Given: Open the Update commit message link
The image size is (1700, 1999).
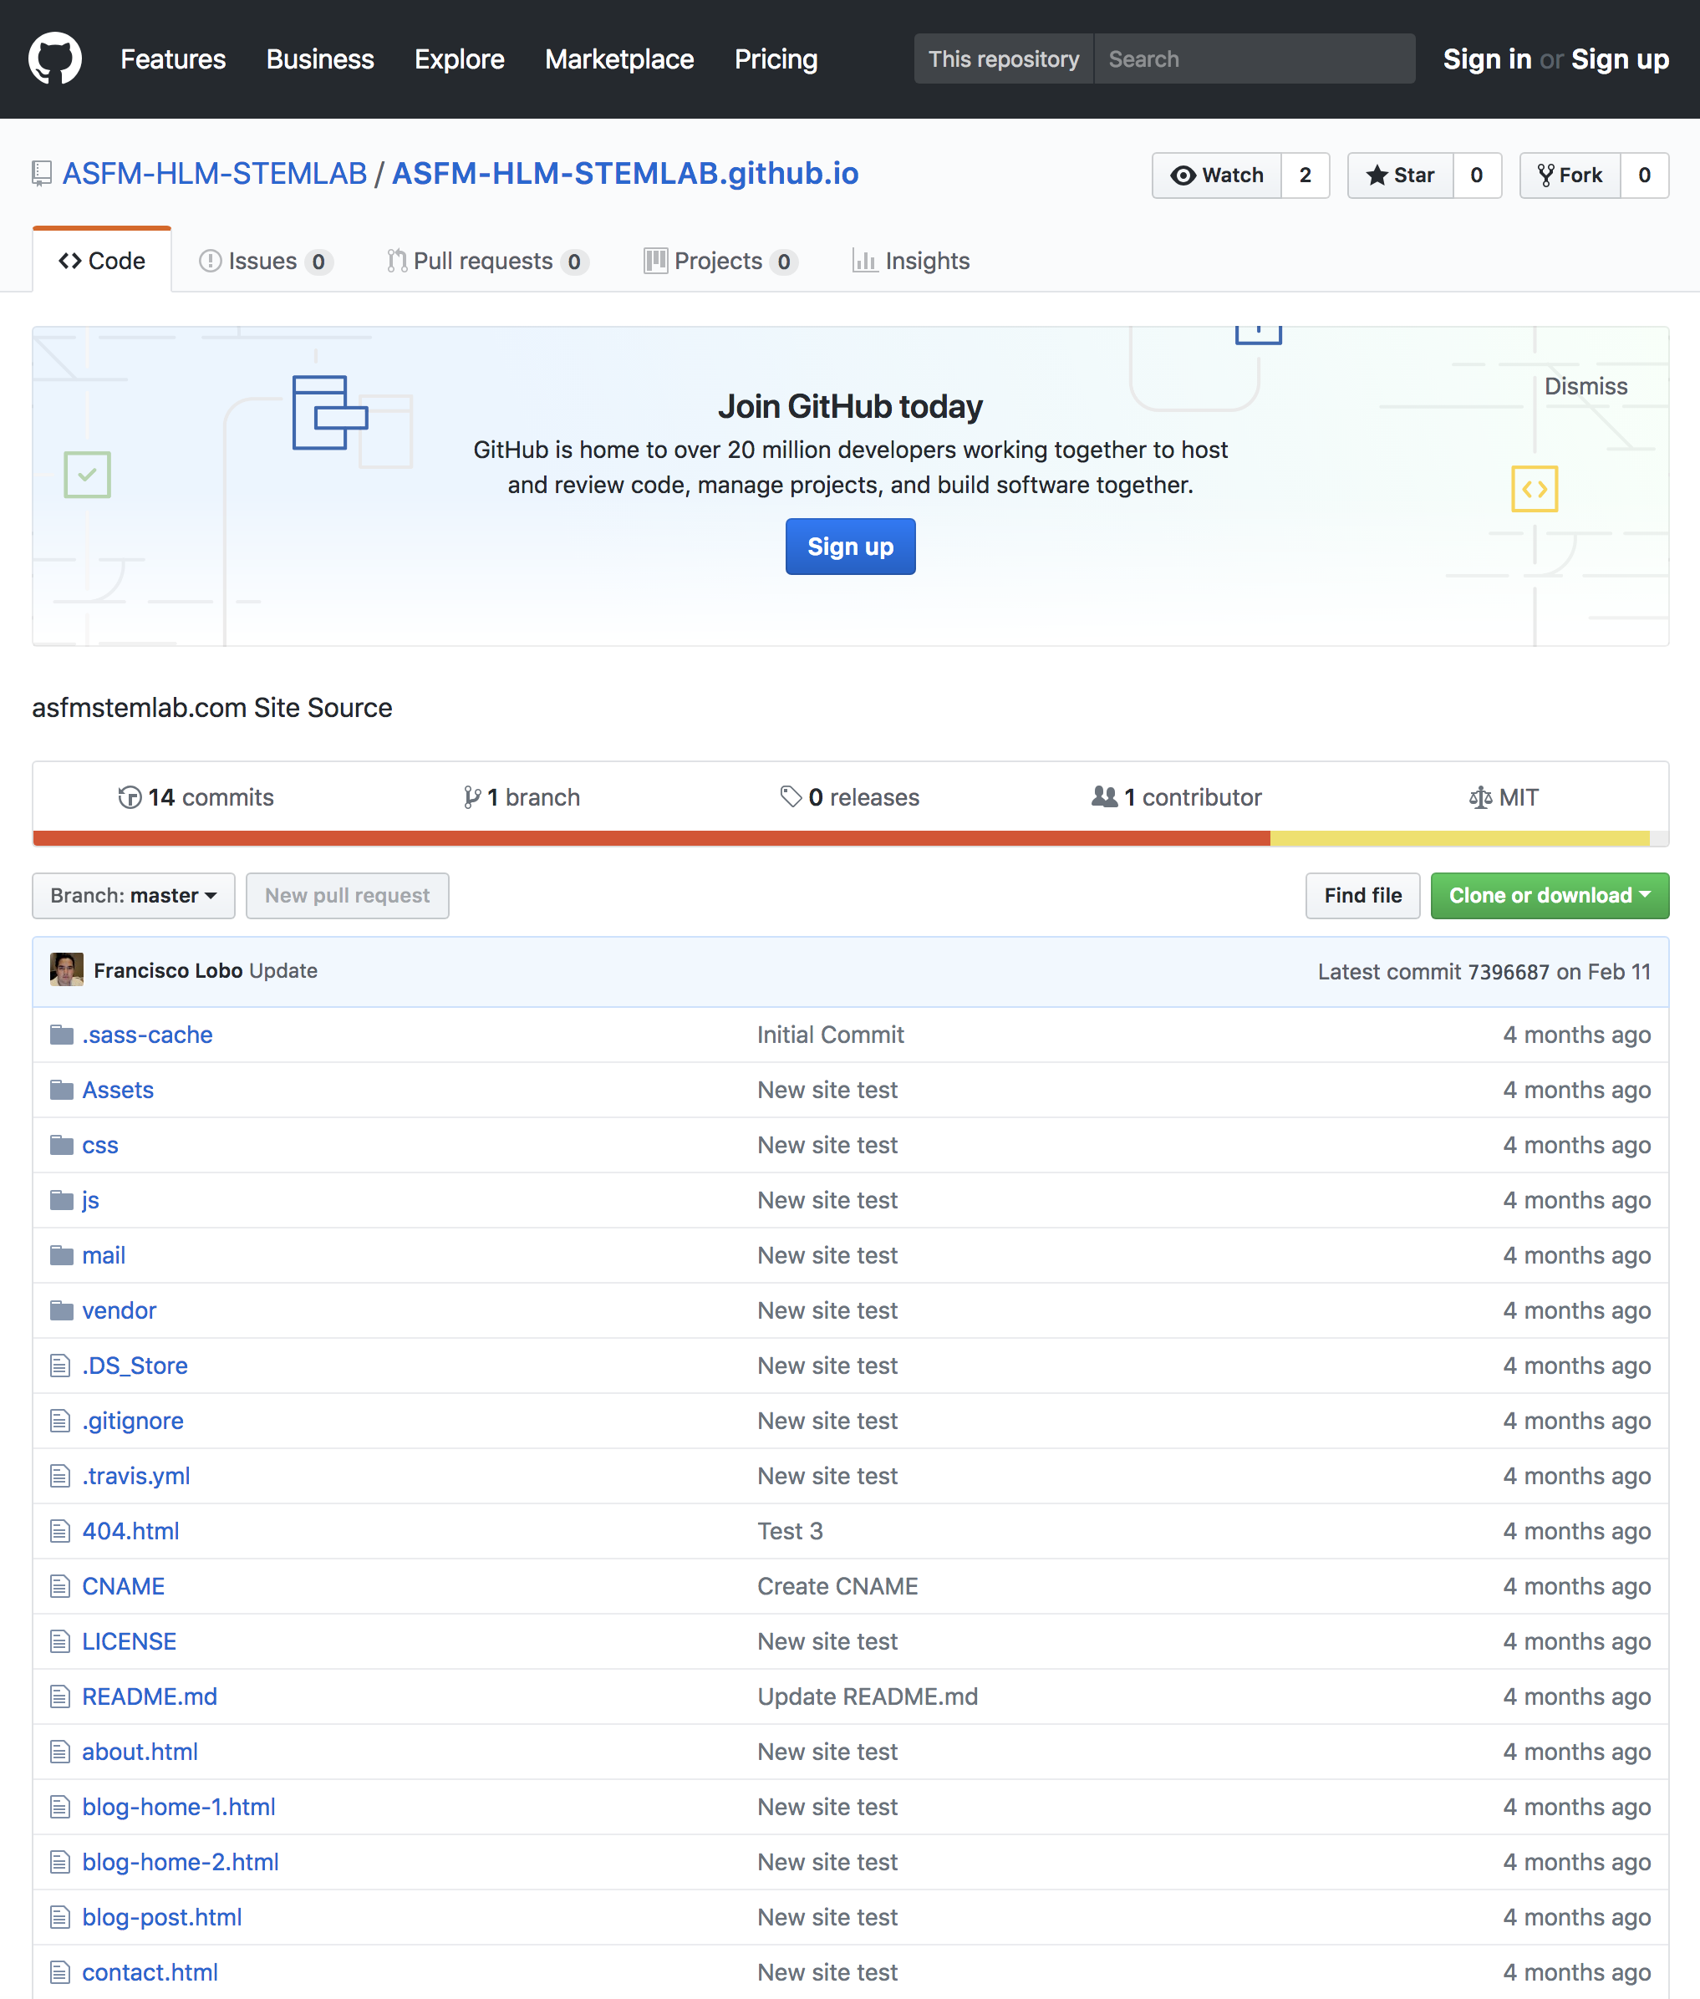Looking at the screenshot, I should 283,971.
